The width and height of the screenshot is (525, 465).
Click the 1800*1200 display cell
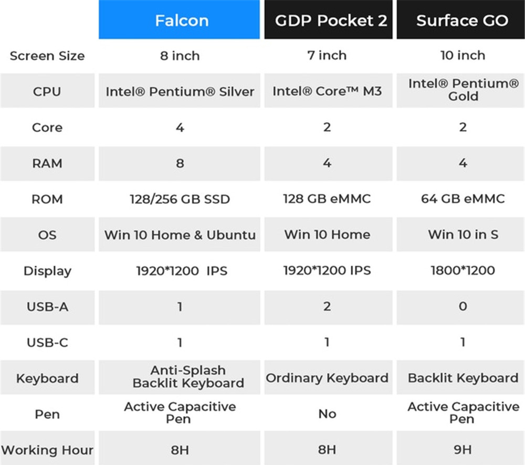[463, 271]
